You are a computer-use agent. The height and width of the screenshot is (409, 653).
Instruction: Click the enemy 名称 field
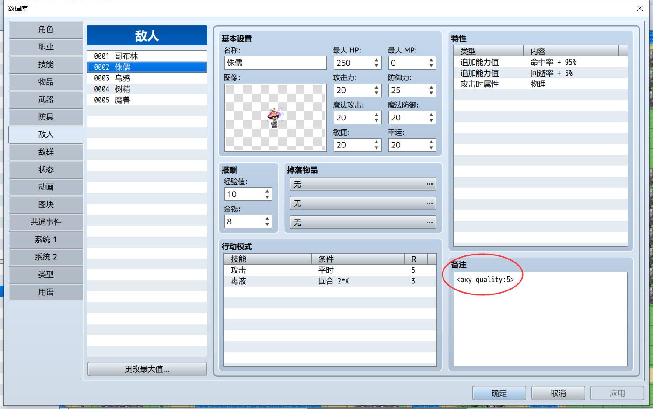tap(276, 63)
